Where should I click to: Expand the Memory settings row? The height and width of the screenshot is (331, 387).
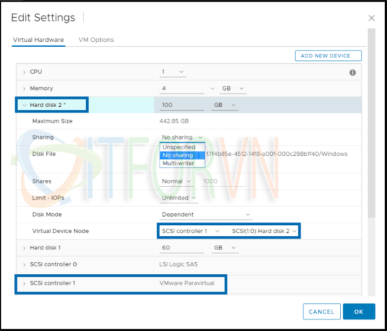[24, 89]
